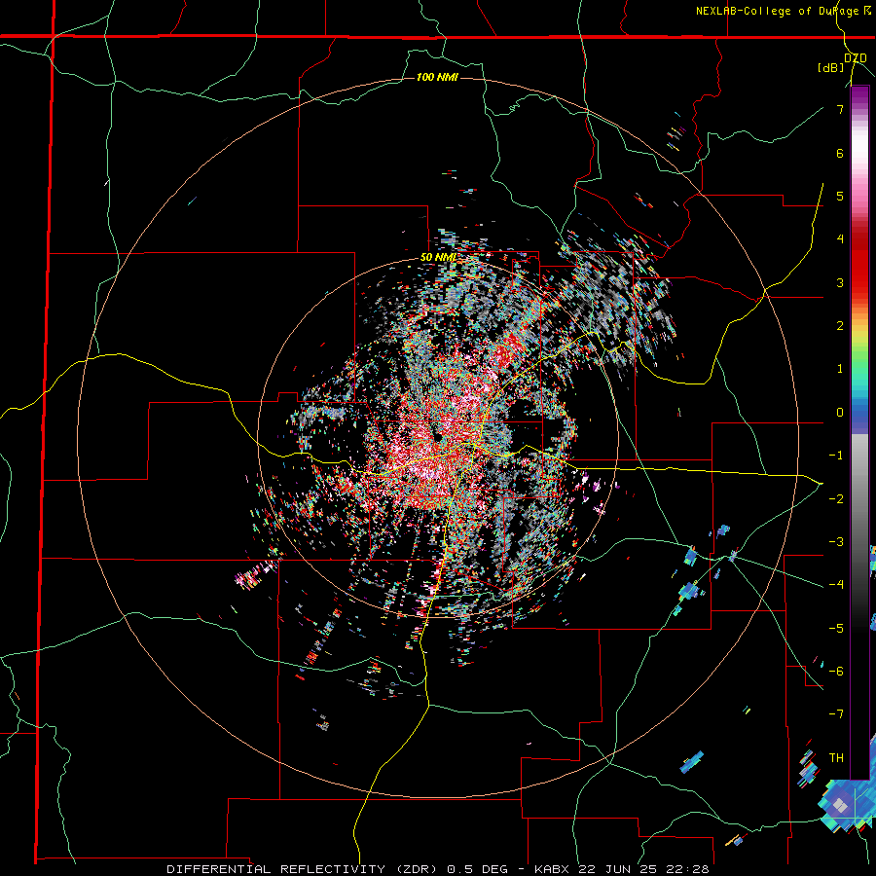Click the "-7" value on the ZDR scale

tap(836, 714)
